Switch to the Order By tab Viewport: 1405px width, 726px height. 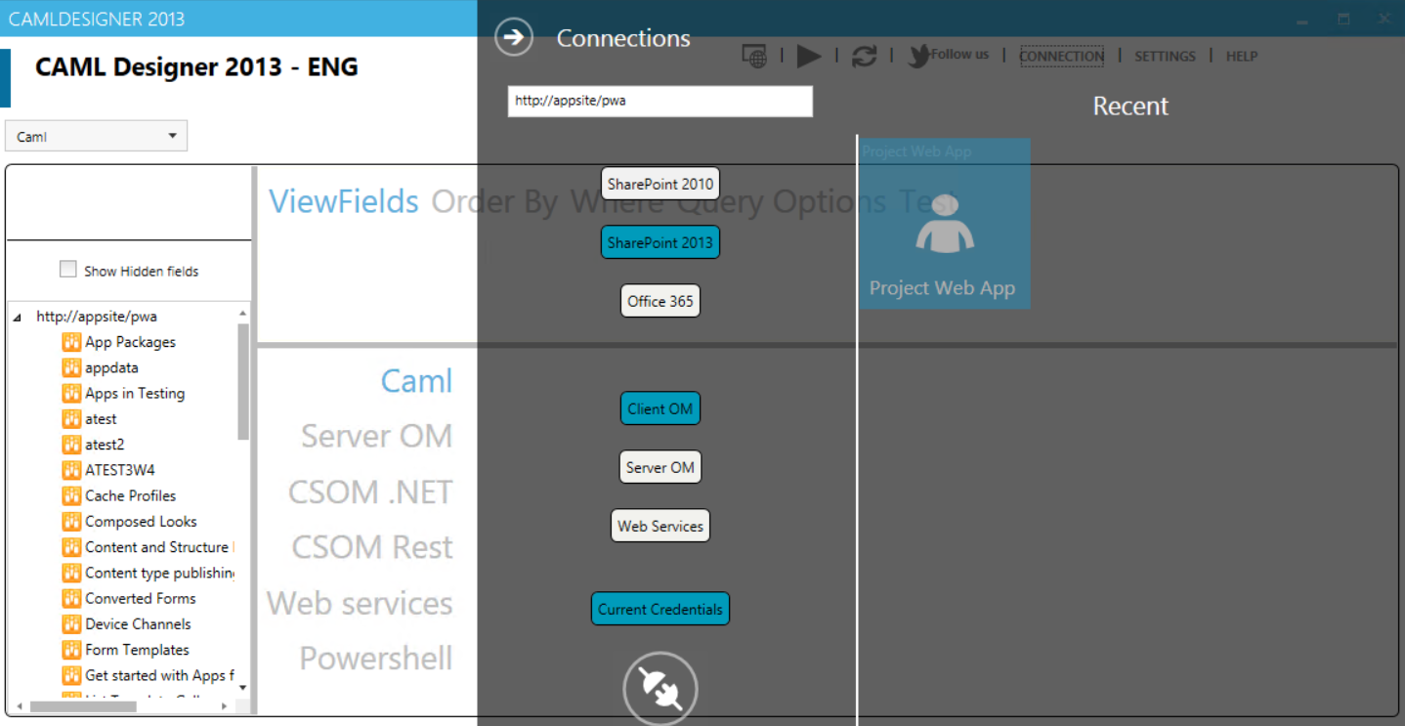pos(495,201)
